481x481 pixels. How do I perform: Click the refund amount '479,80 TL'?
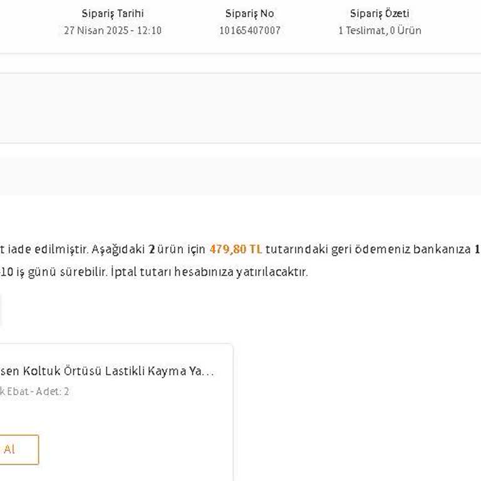click(235, 249)
